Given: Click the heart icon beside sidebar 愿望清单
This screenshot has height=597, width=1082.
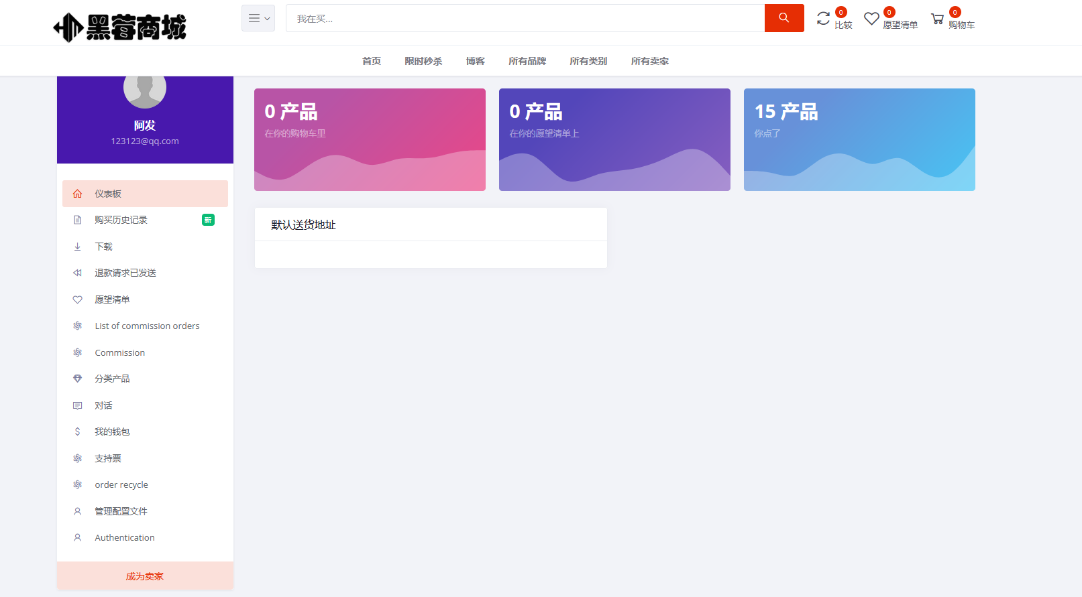Looking at the screenshot, I should click(x=78, y=300).
